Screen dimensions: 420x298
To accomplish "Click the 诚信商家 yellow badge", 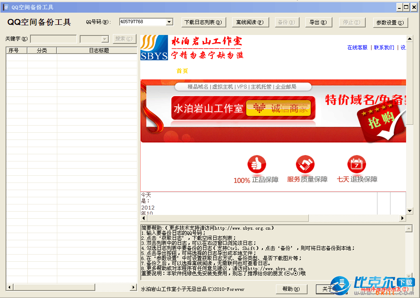I will (278, 108).
